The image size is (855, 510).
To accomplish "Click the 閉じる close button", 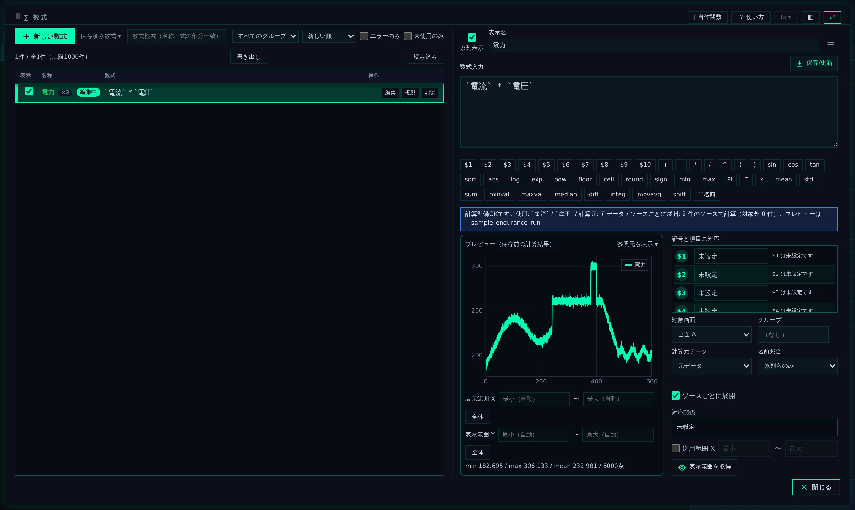I will (x=816, y=487).
